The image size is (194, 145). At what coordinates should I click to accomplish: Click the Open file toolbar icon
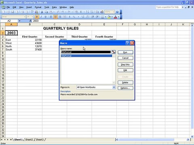pos(8,12)
